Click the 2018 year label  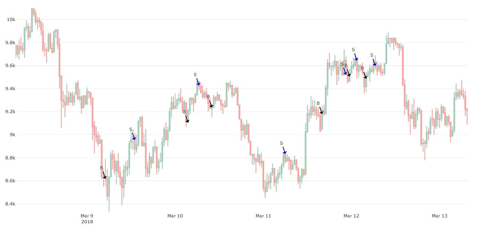(x=87, y=222)
